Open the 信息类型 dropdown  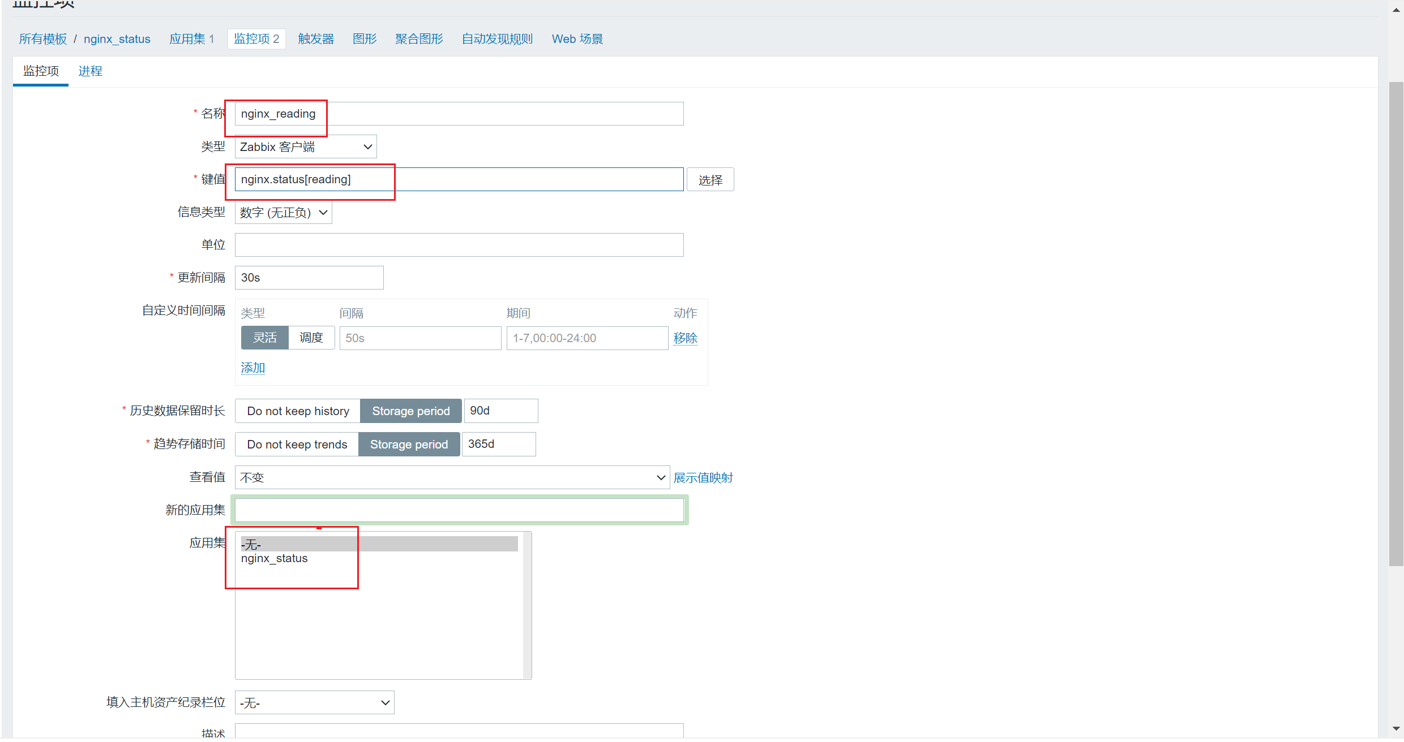click(284, 213)
